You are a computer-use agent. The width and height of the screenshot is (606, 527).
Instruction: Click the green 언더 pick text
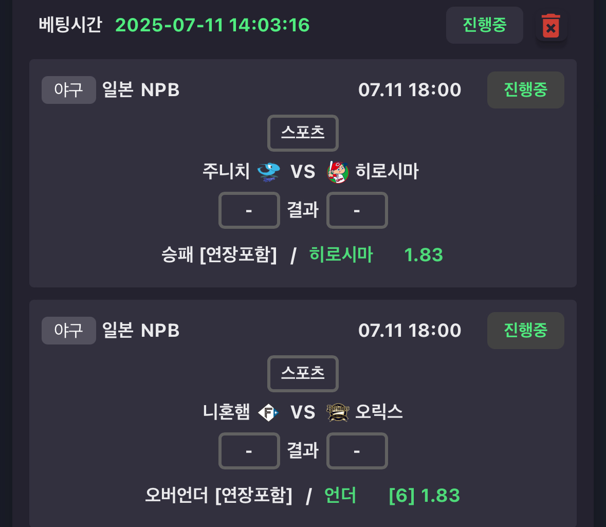tap(340, 495)
